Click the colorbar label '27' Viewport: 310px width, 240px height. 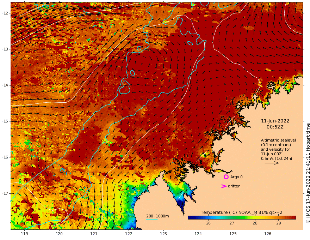pos(232,223)
